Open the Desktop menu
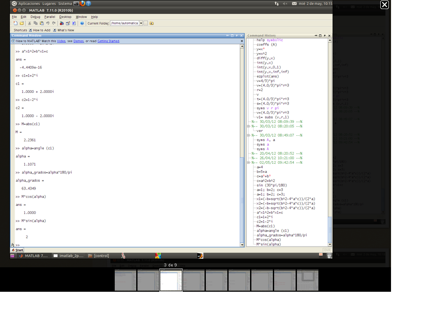The width and height of the screenshot is (440, 330). [65, 17]
